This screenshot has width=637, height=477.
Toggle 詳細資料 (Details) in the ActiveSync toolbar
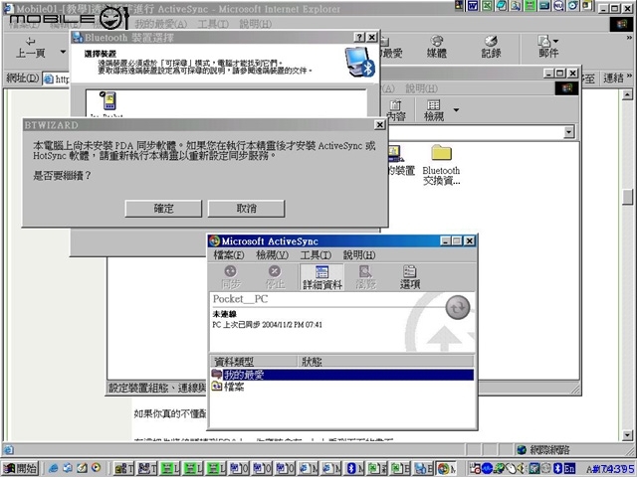pyautogui.click(x=322, y=277)
